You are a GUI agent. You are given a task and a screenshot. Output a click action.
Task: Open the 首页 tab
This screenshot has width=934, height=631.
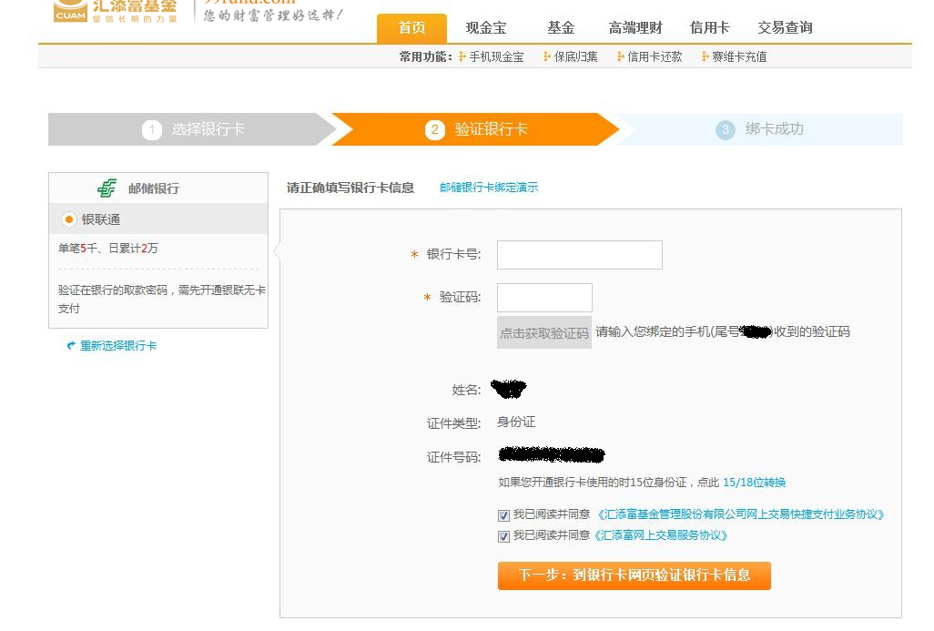point(411,28)
